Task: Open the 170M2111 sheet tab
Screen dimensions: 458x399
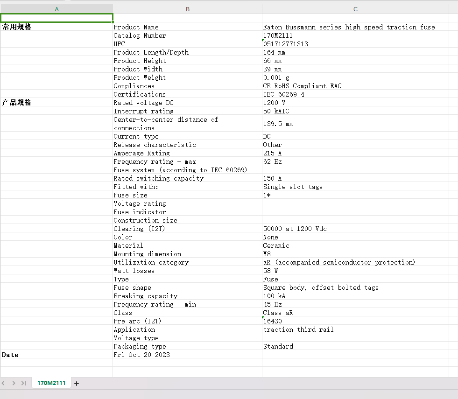Action: (x=51, y=383)
